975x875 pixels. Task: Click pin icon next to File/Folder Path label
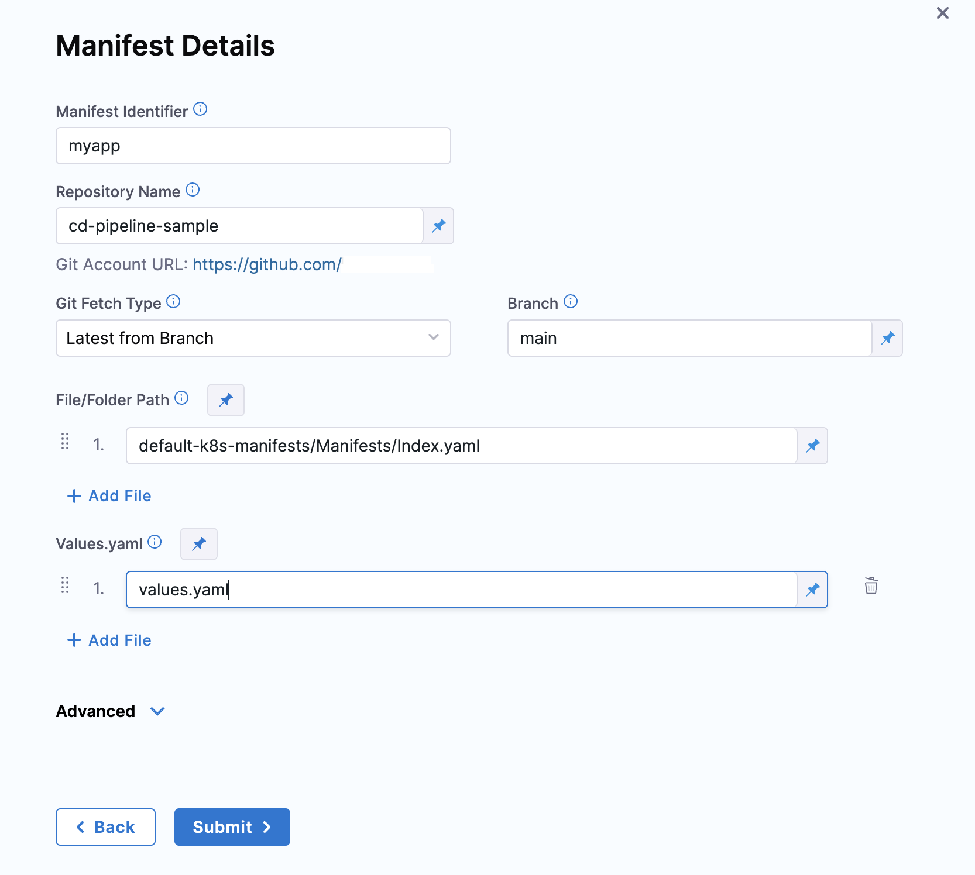coord(226,400)
